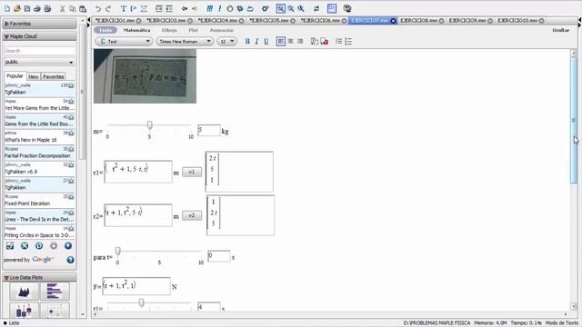
Task: Open 'Fixed-Point Iteration' cloud entry
Action: (x=39, y=200)
